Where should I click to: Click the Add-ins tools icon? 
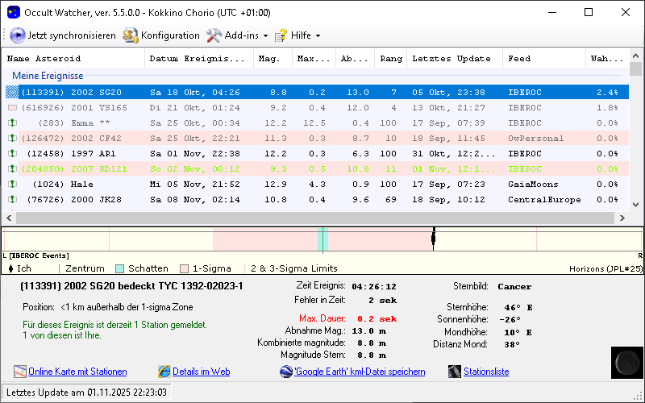(x=214, y=35)
